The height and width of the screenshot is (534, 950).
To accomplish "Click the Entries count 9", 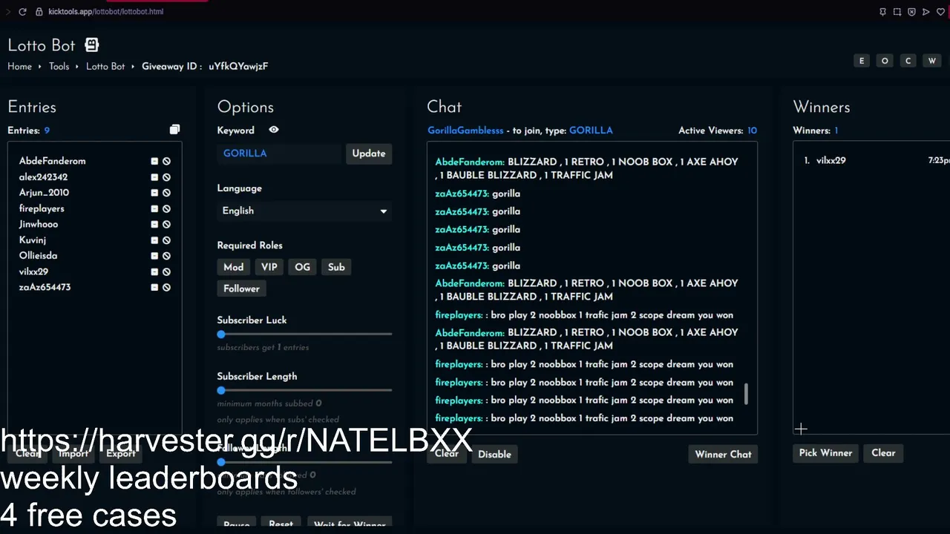I will pos(47,131).
